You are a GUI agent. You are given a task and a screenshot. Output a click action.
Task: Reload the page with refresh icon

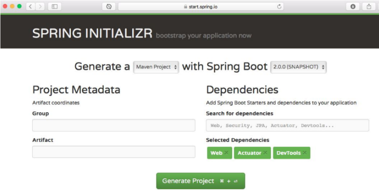coord(279,7)
